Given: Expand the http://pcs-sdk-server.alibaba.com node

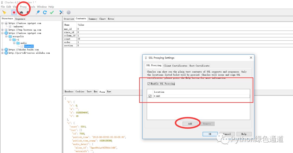Looking at the screenshot, I should (2, 53).
